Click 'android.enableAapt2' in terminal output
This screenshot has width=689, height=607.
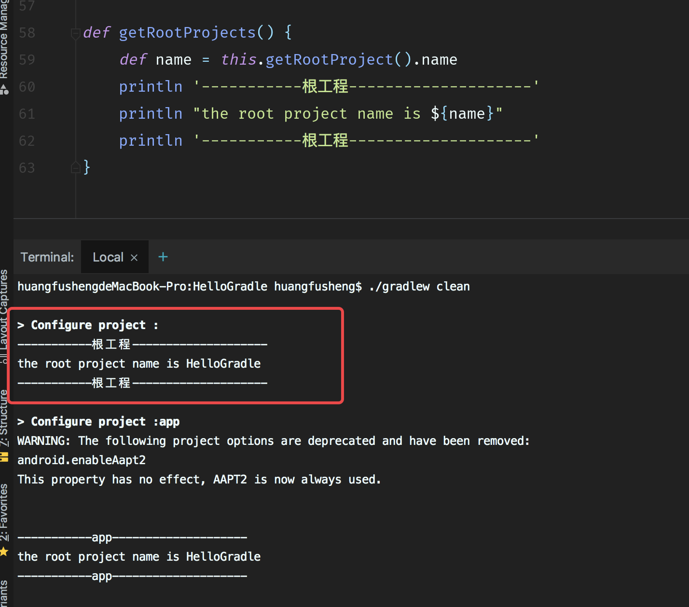82,460
